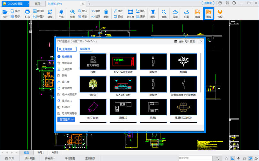Click the 打印 print icon

[x=27, y=13]
